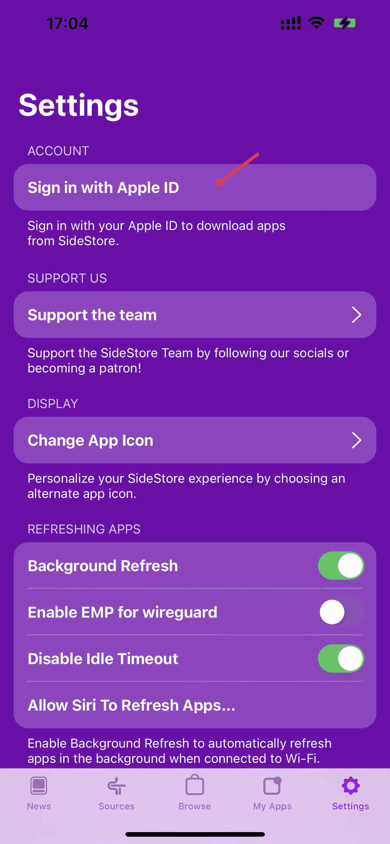Open the Browse bag icon

(x=194, y=785)
